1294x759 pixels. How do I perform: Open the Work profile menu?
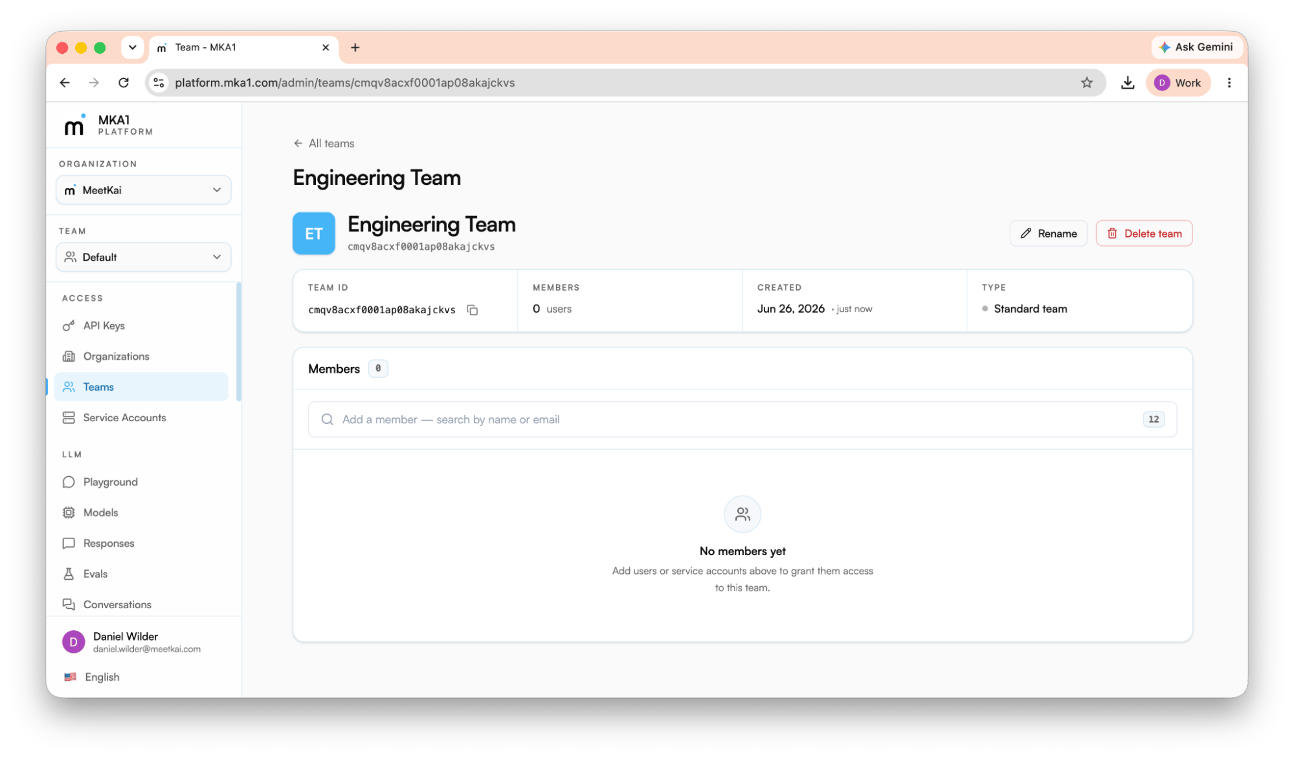[x=1178, y=83]
